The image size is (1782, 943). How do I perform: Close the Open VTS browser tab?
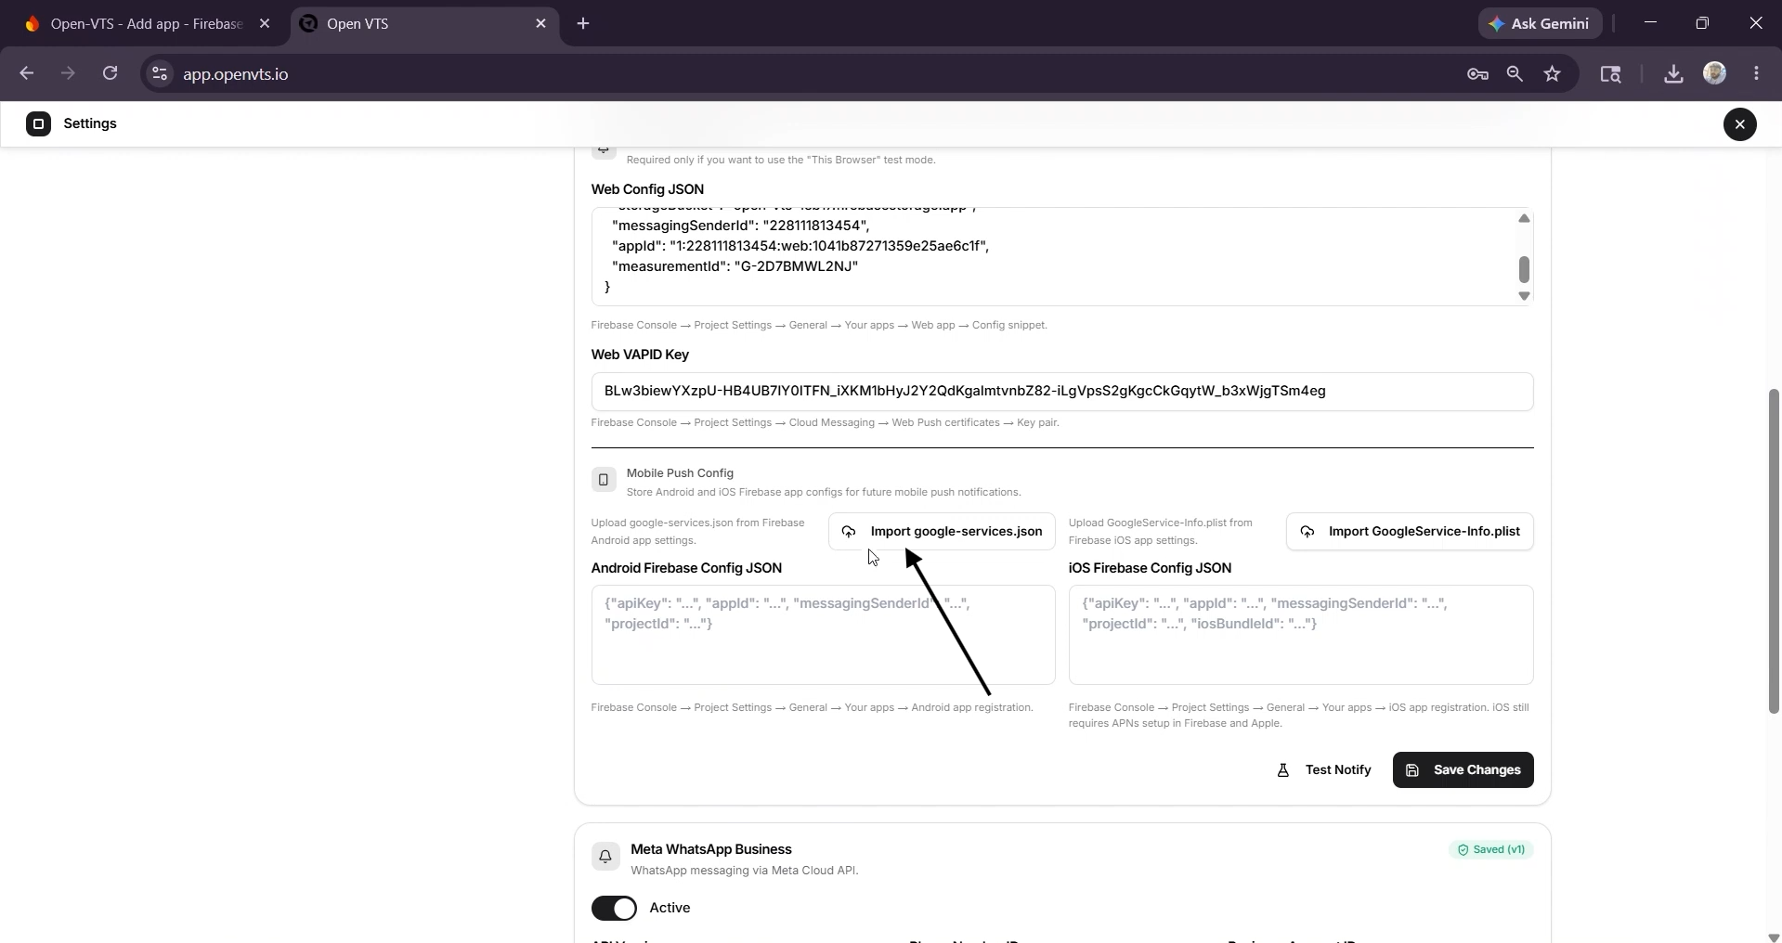coord(541,24)
